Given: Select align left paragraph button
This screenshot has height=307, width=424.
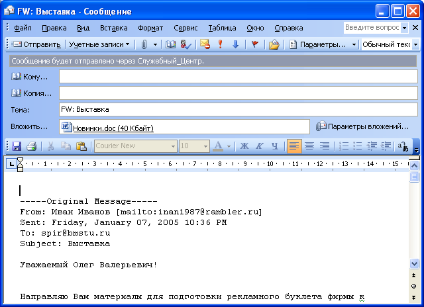Looking at the screenshot, I should 294,146.
